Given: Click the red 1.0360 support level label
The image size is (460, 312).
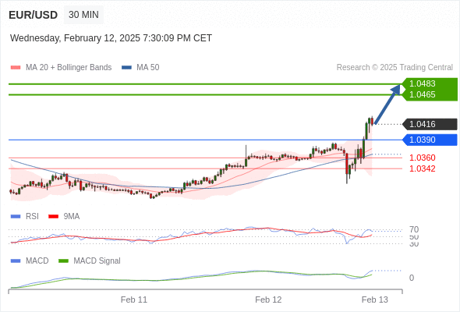Looking at the screenshot, I should pyautogui.click(x=422, y=158).
